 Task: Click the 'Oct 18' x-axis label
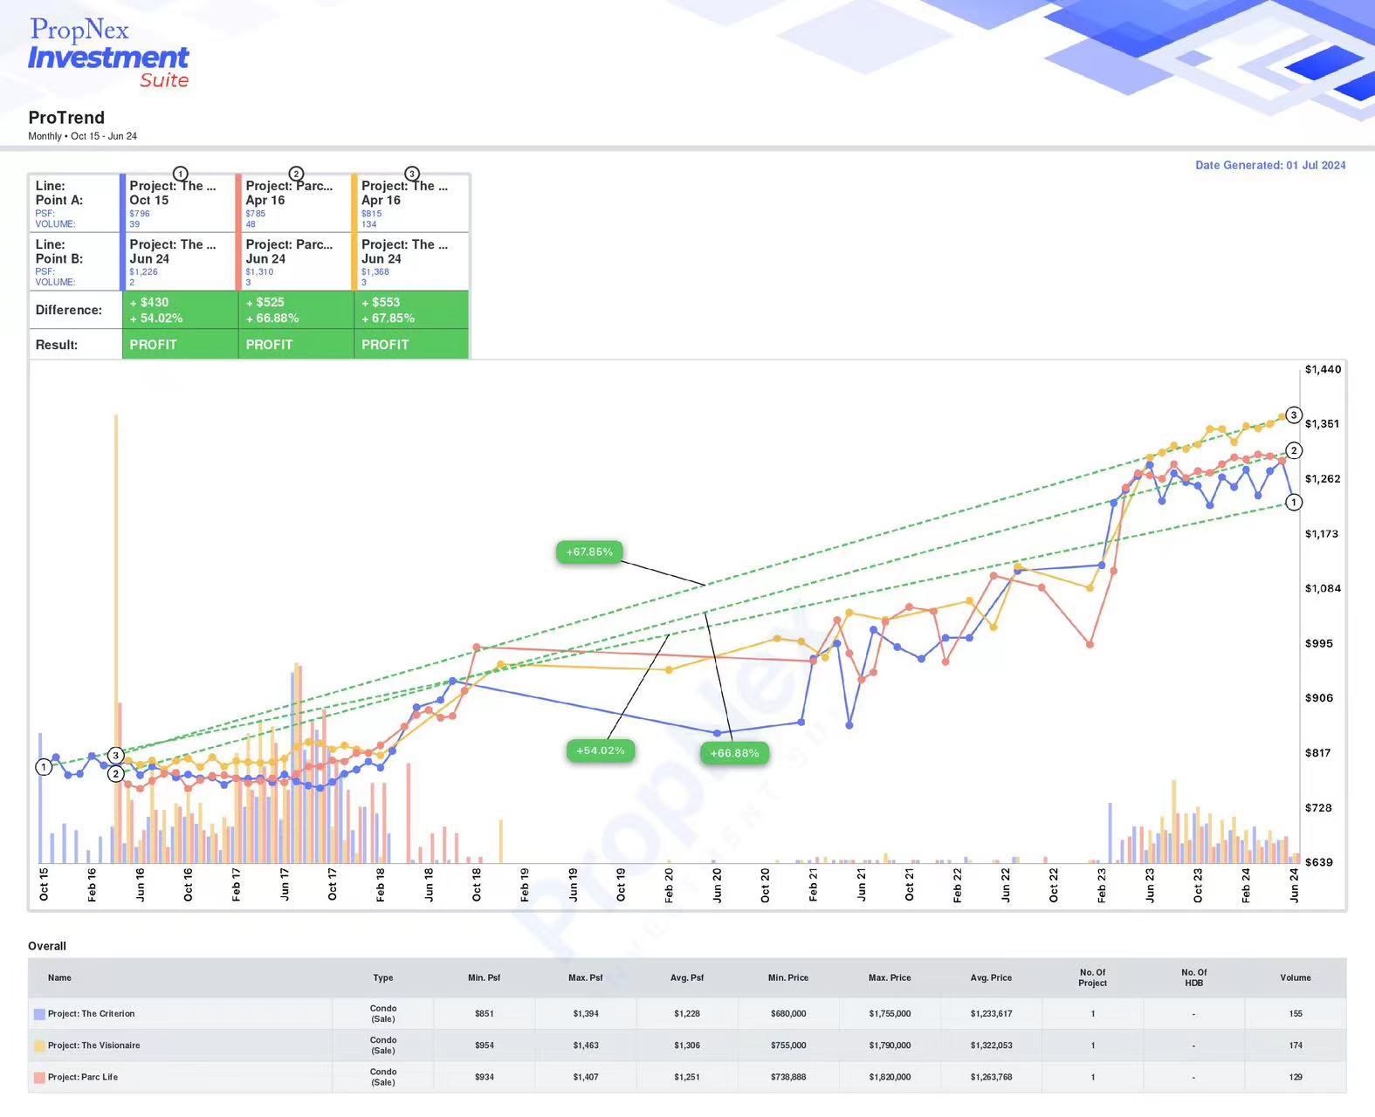[477, 885]
